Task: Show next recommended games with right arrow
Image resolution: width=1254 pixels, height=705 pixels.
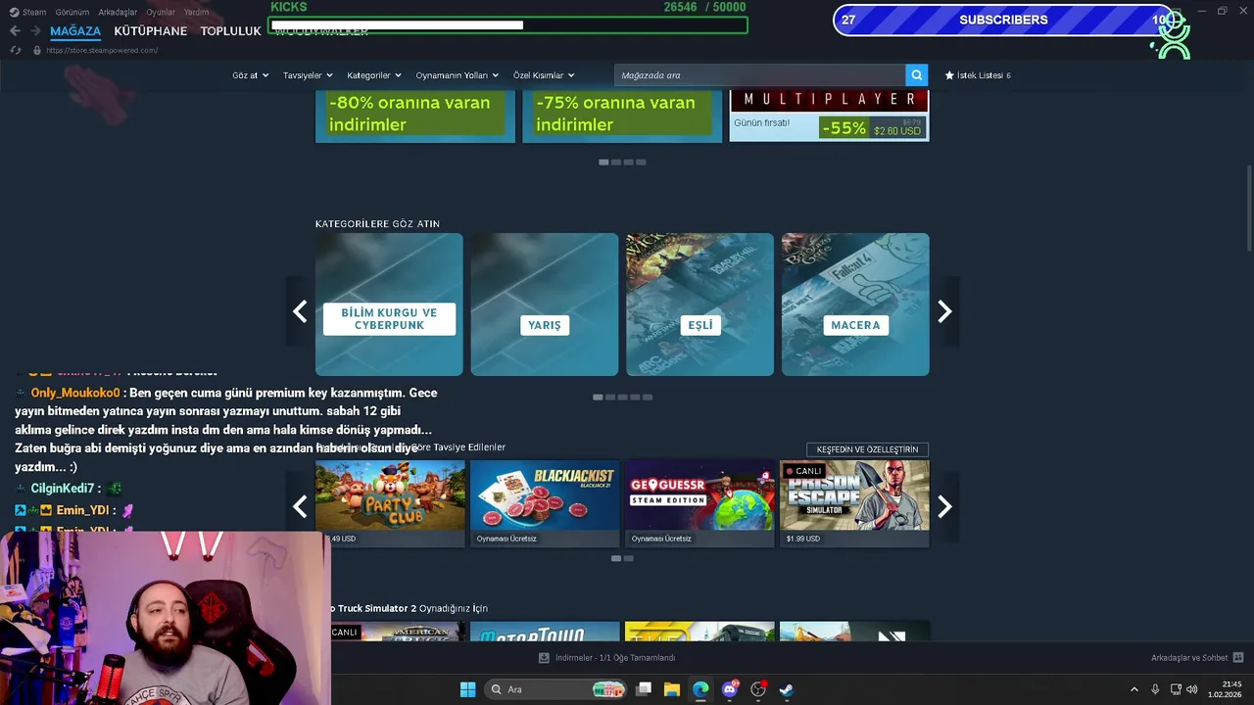Action: click(944, 506)
